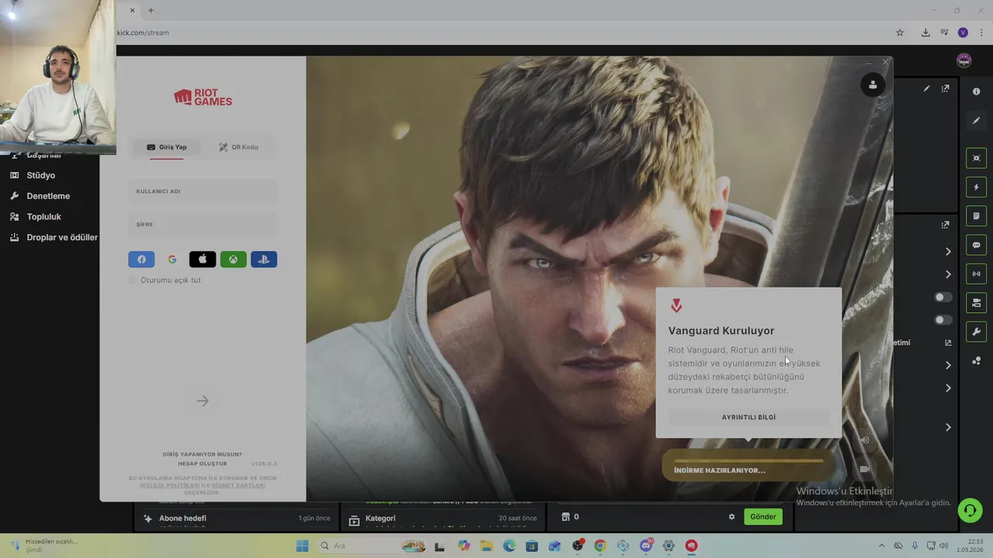Toggle the upper switch in Kick settings panel
This screenshot has height=558, width=993.
click(x=943, y=297)
